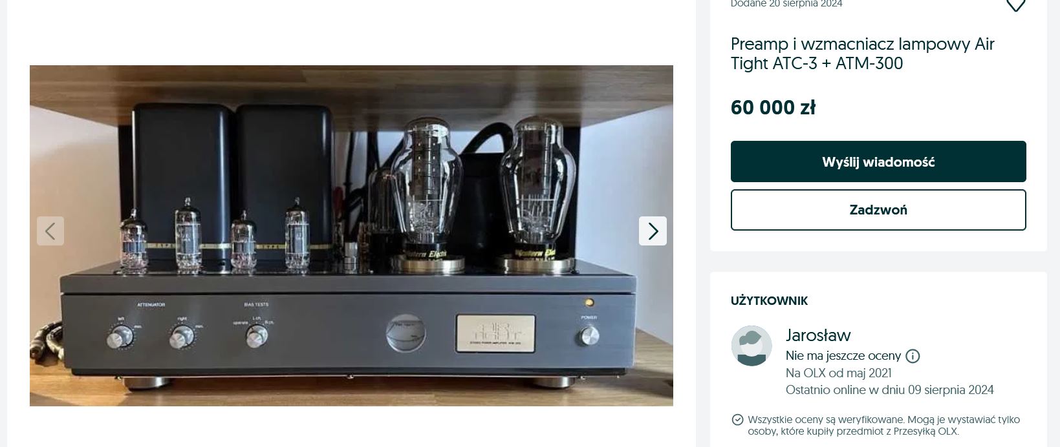Click the Air Tight logo plate in photo

(495, 334)
